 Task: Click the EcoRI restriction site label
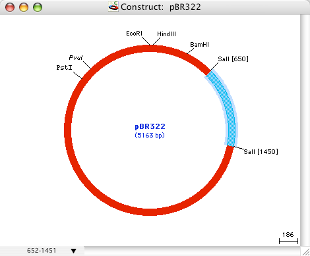point(134,34)
